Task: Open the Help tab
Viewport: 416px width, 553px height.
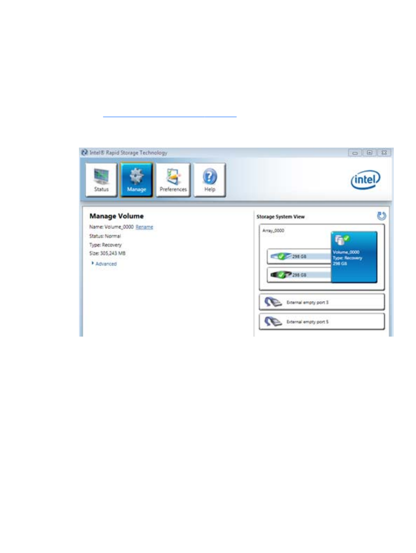Action: [x=210, y=180]
